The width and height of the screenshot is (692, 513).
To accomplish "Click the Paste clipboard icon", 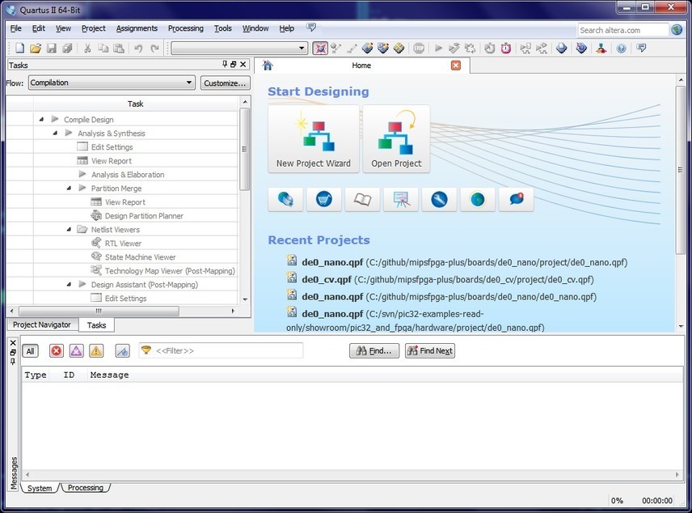I will (119, 49).
